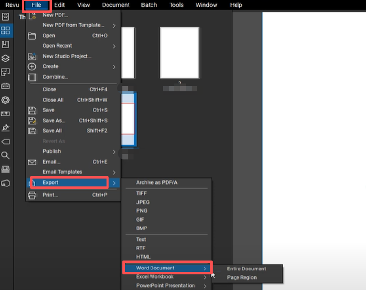Open the Forms tag icon in sidebar
366x290 pixels.
pyautogui.click(x=5, y=142)
